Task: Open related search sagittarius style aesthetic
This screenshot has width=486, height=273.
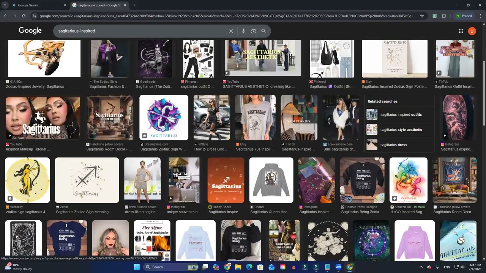Action: 399,130
